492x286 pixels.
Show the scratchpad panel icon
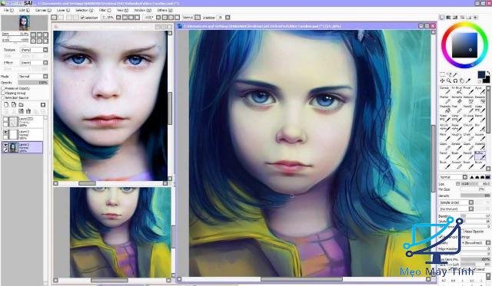(476, 17)
